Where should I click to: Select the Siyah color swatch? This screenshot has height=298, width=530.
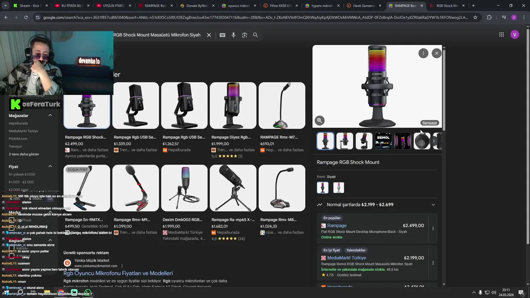tap(323, 187)
